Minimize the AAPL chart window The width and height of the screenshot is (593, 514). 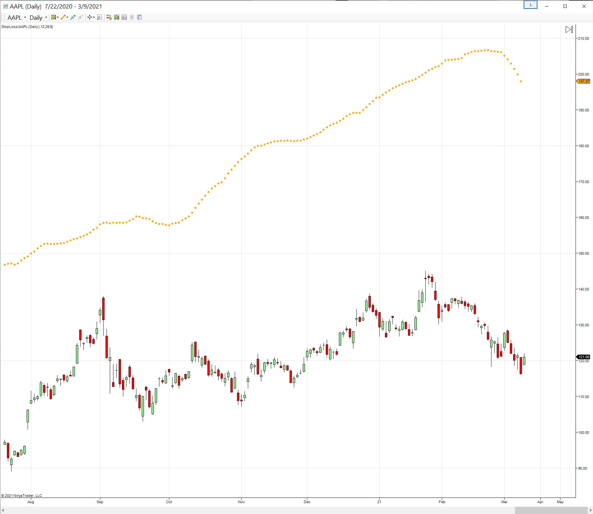[x=547, y=6]
